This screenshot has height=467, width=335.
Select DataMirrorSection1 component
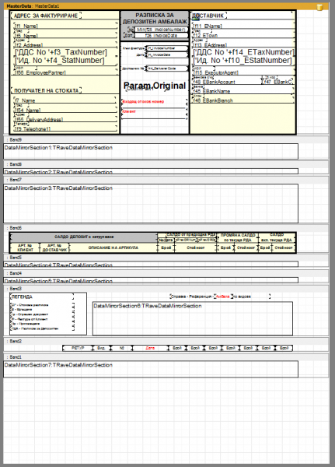point(151,151)
